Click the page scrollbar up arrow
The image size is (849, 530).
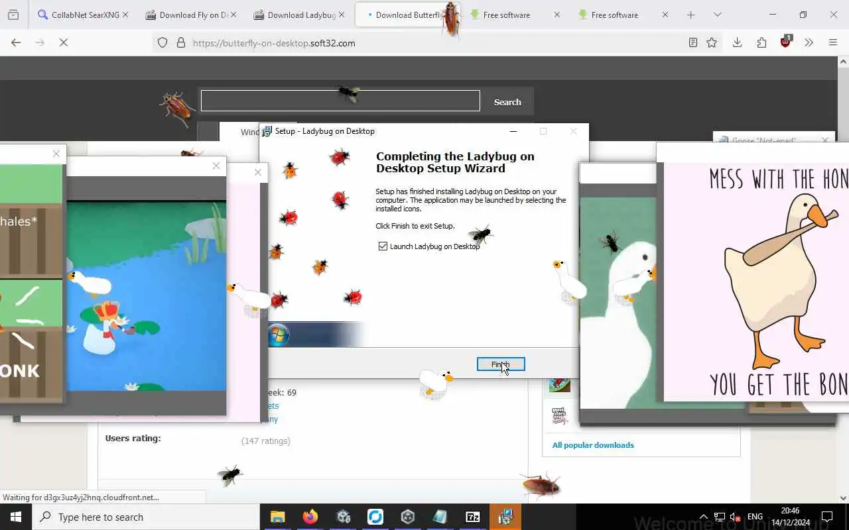pos(844,62)
